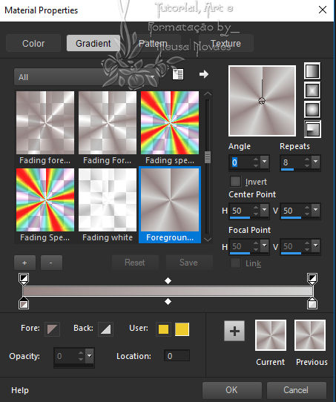This screenshot has height=402, width=336.
Task: Open the All gradient category dropdown
Action: pos(87,76)
